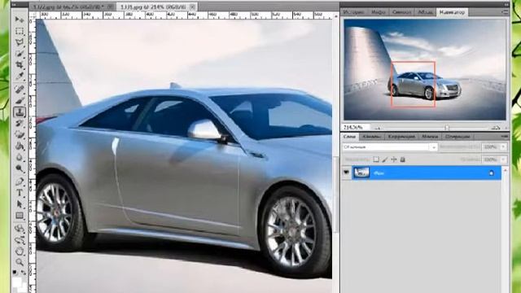Select the Brush tool

pyautogui.click(x=20, y=100)
